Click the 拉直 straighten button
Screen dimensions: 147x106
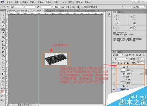(x=66, y=7)
